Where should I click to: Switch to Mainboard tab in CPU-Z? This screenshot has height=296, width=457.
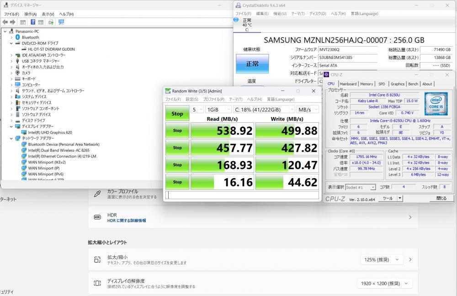pyautogui.click(x=348, y=84)
